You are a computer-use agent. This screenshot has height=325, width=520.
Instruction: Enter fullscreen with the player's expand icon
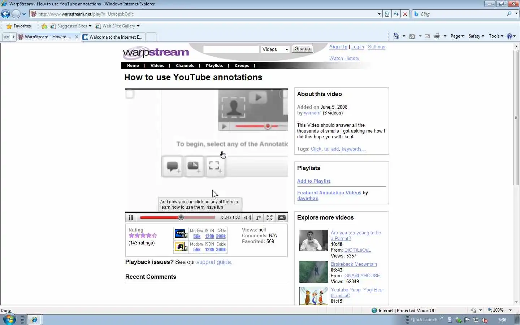pyautogui.click(x=269, y=217)
